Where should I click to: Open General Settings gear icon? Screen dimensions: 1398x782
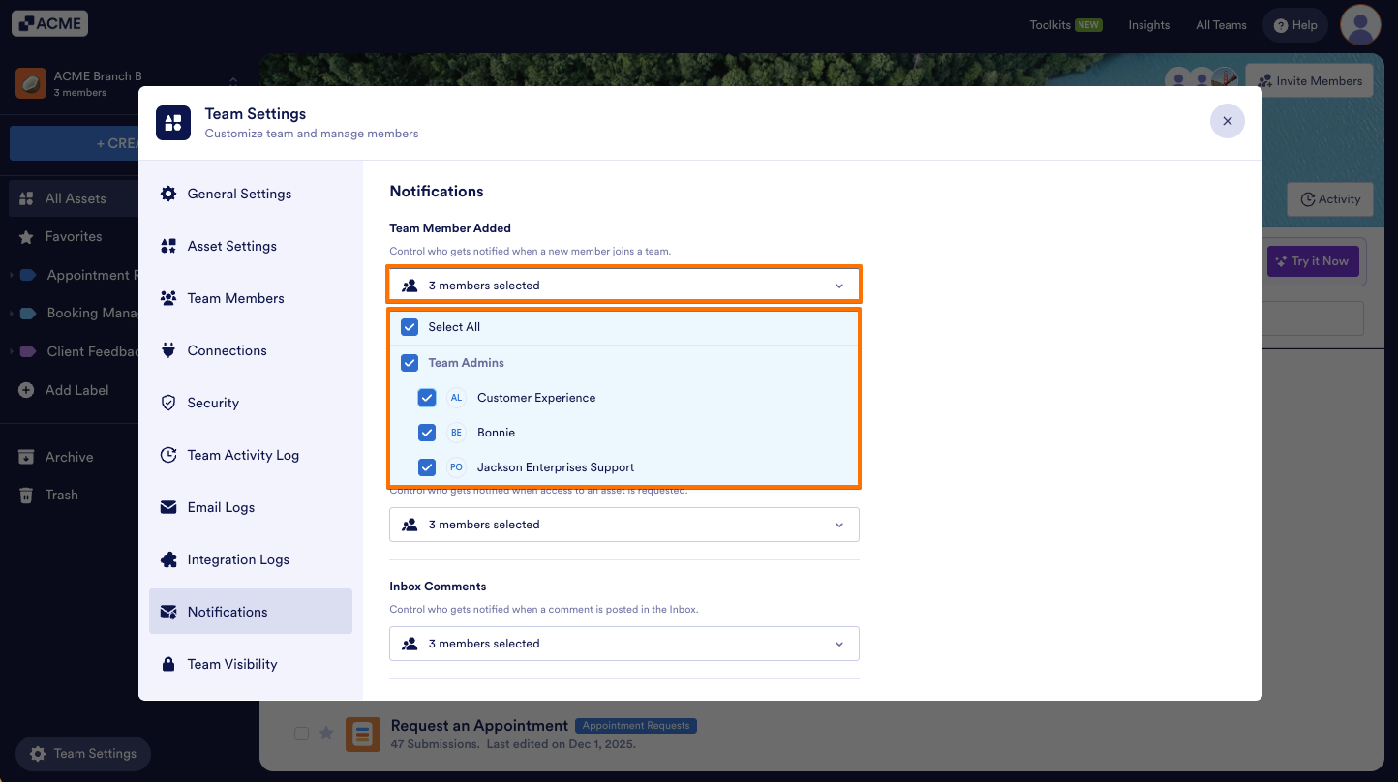pos(168,194)
